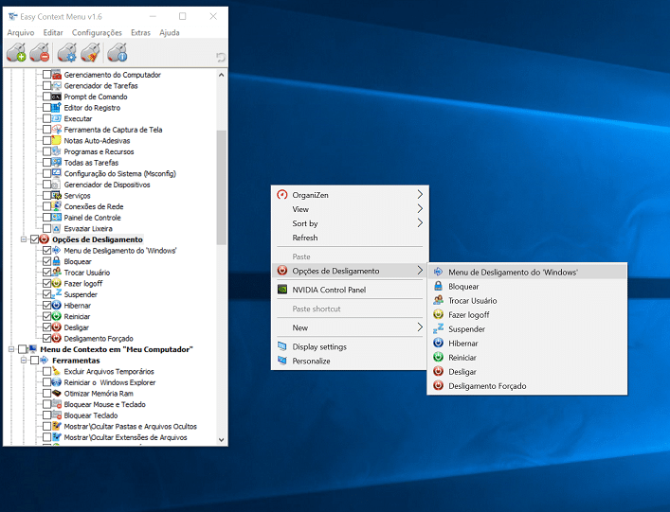Click the Editor do Registro icon in tree

(57, 108)
